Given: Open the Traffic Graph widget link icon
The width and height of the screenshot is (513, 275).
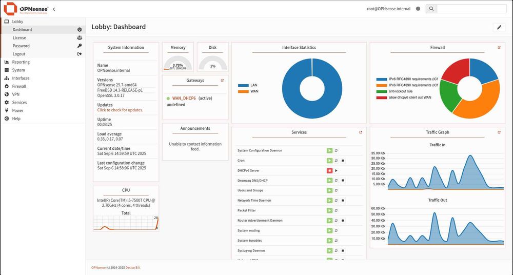Looking at the screenshot, I should tap(499, 132).
